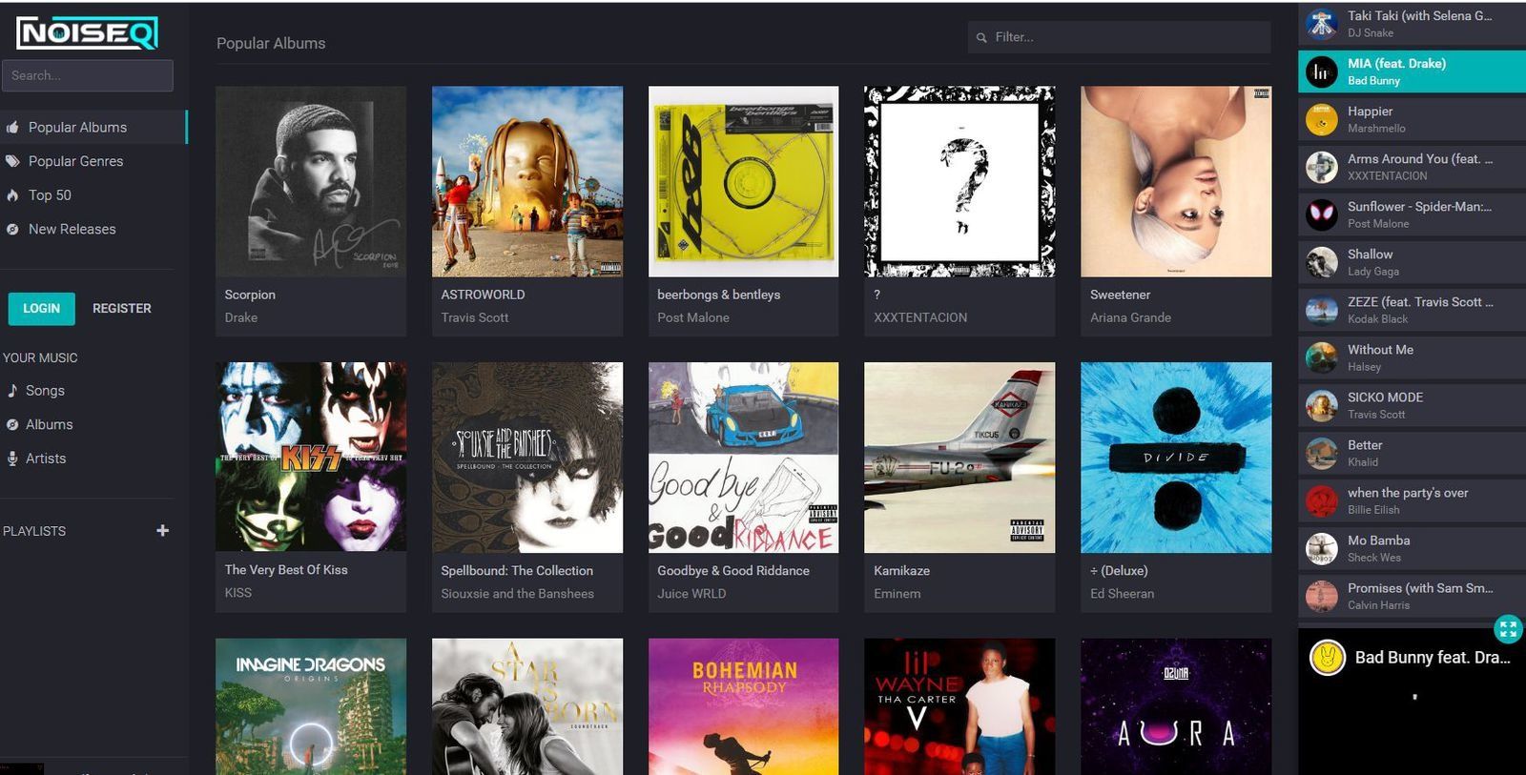Open New Releases in sidebar

coord(93,229)
